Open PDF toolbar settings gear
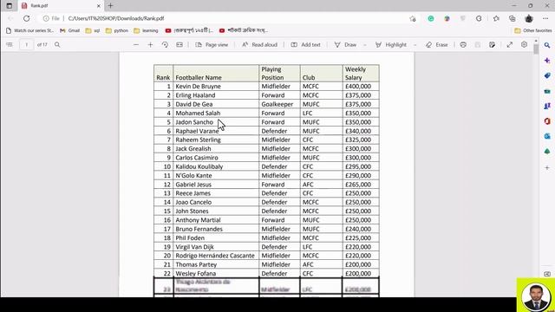 tap(524, 44)
